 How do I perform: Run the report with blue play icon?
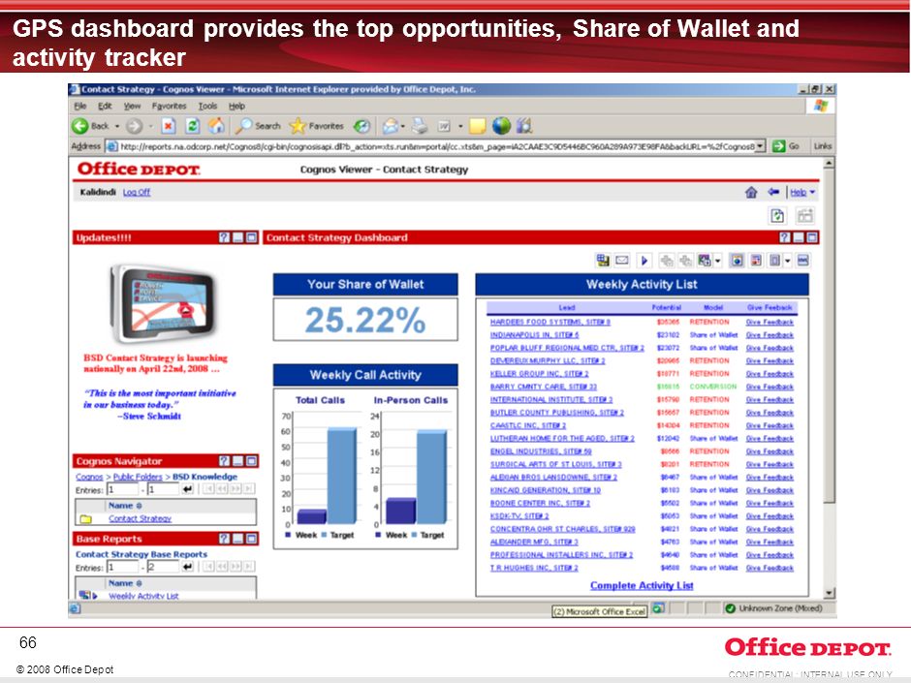point(644,261)
